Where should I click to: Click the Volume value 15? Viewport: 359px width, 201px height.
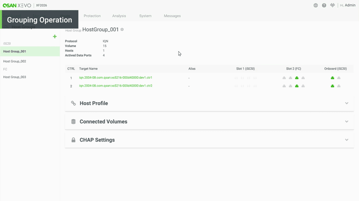(104, 46)
